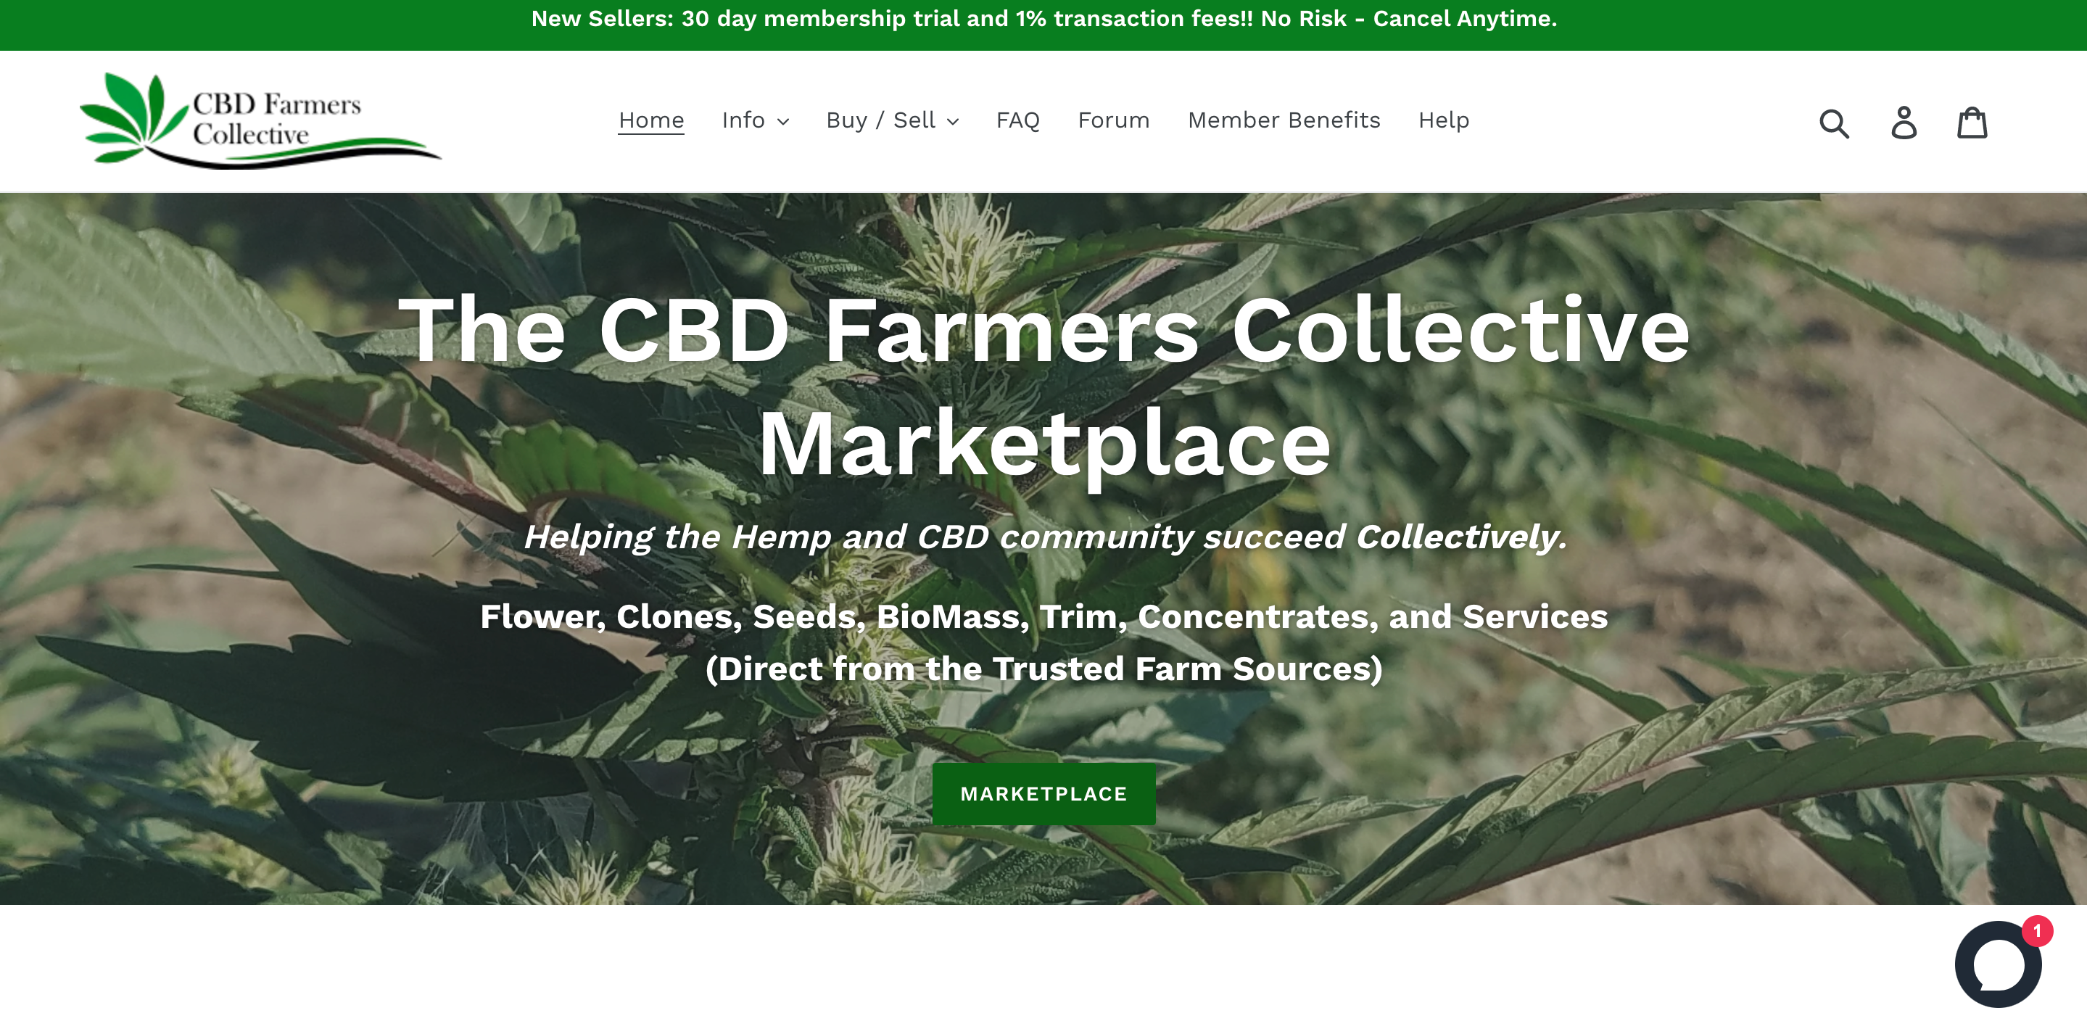Open the chat bubble widget
The image size is (2087, 1021).
click(1998, 964)
